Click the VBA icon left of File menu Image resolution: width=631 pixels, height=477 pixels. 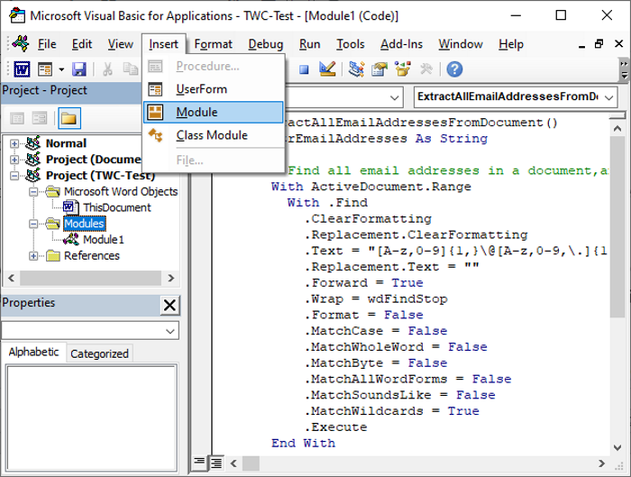21,43
